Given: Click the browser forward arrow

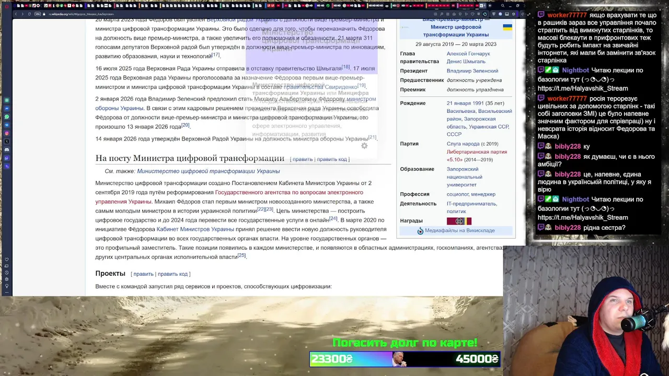Looking at the screenshot, I should tap(22, 14).
